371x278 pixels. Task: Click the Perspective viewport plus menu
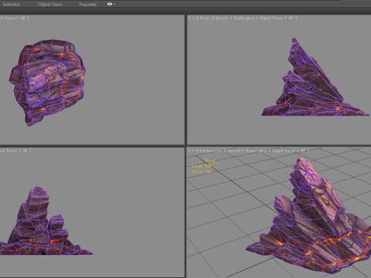(193, 151)
